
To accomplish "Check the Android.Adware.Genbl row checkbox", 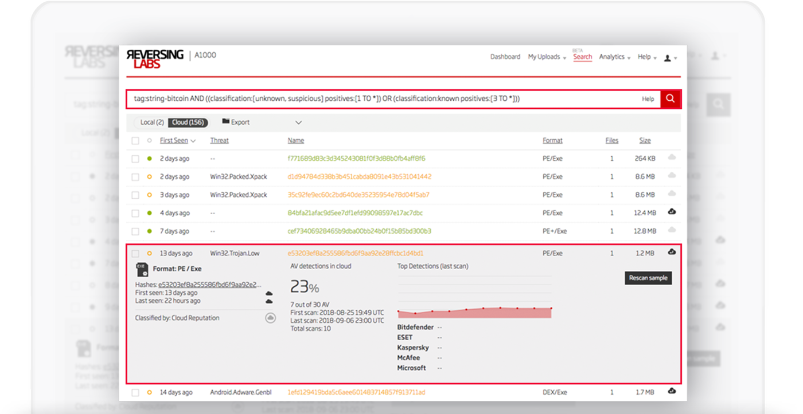I will 135,393.
